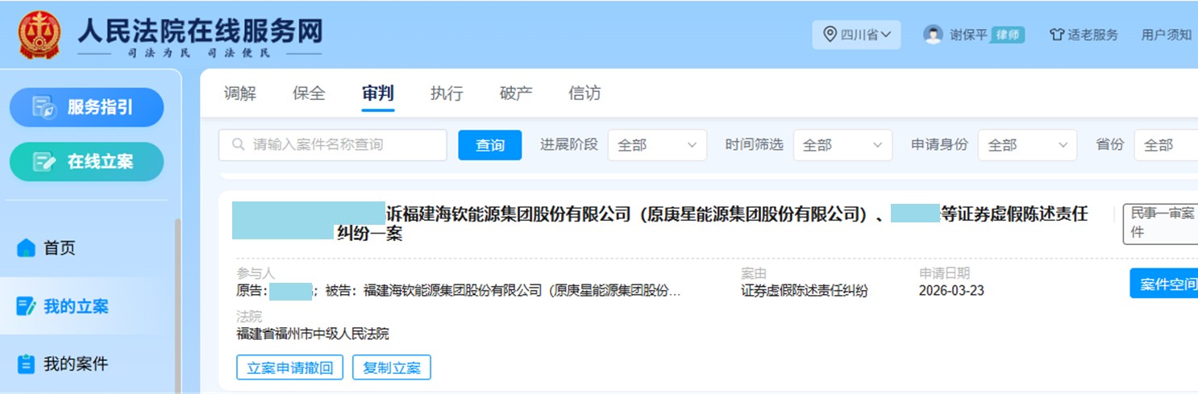
Task: Open the 破产 tab
Action: 516,93
